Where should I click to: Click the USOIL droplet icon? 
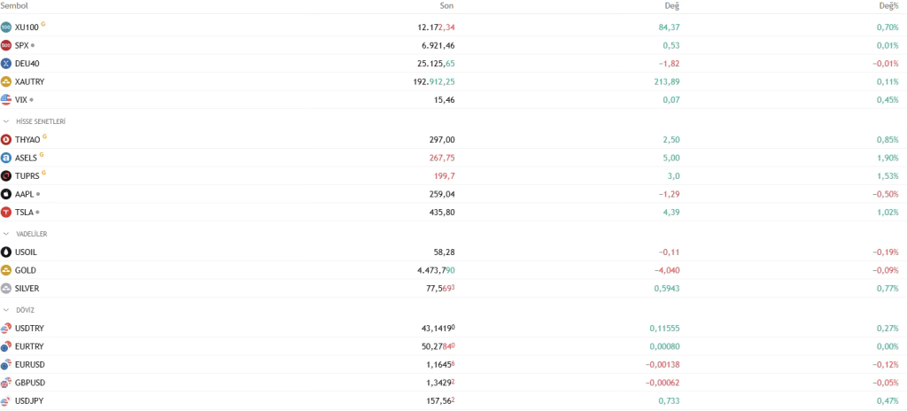[x=6, y=252]
